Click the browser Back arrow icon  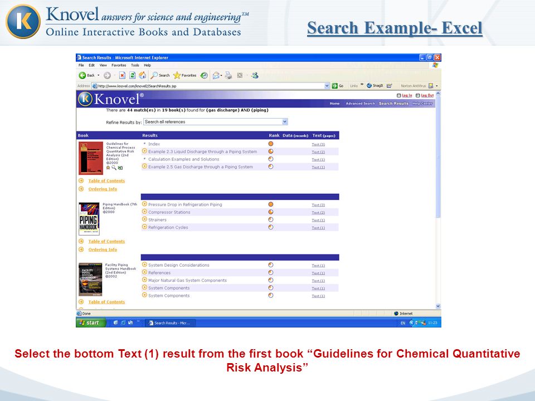point(82,75)
